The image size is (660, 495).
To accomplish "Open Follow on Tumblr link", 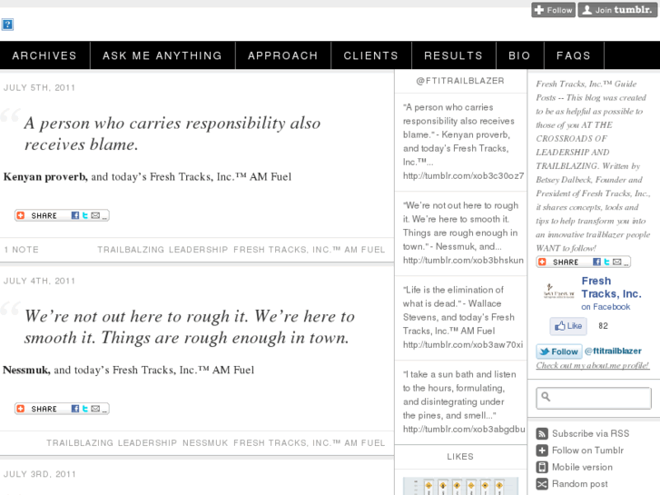I will [587, 450].
